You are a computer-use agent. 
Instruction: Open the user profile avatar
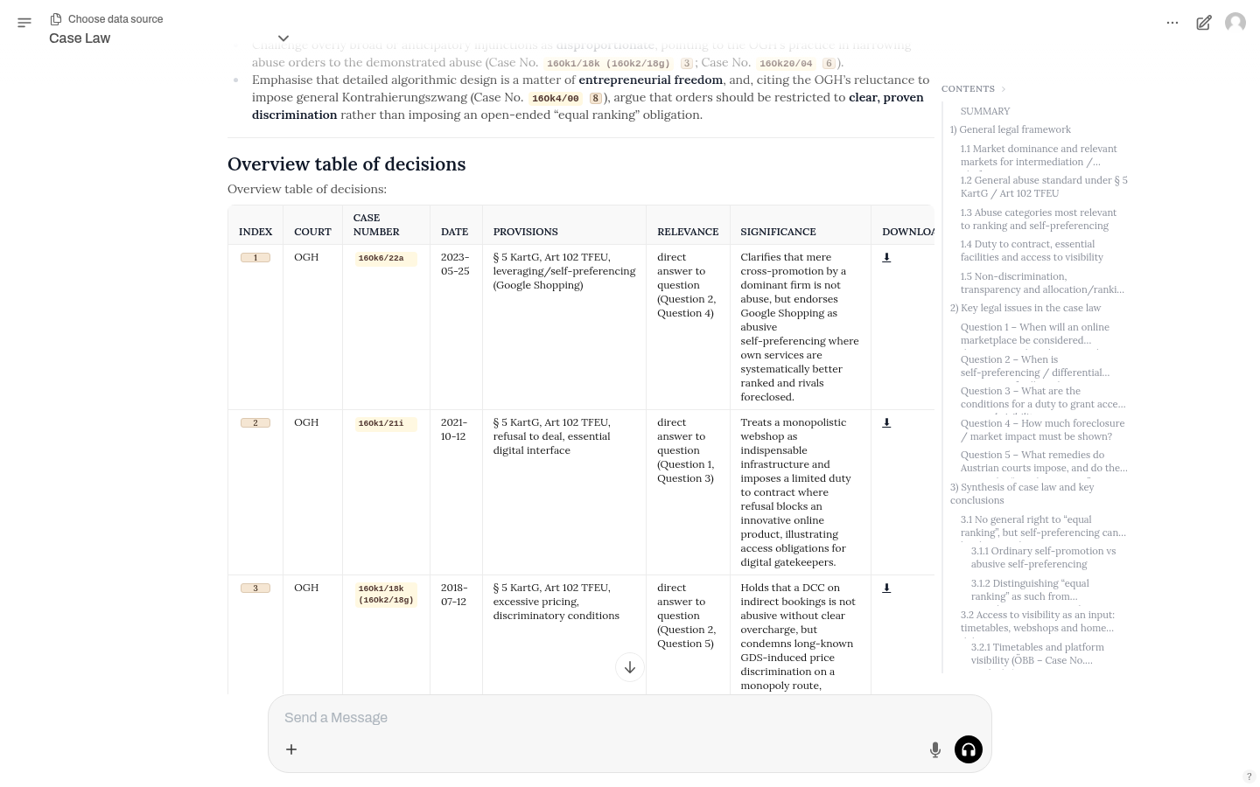tap(1235, 23)
